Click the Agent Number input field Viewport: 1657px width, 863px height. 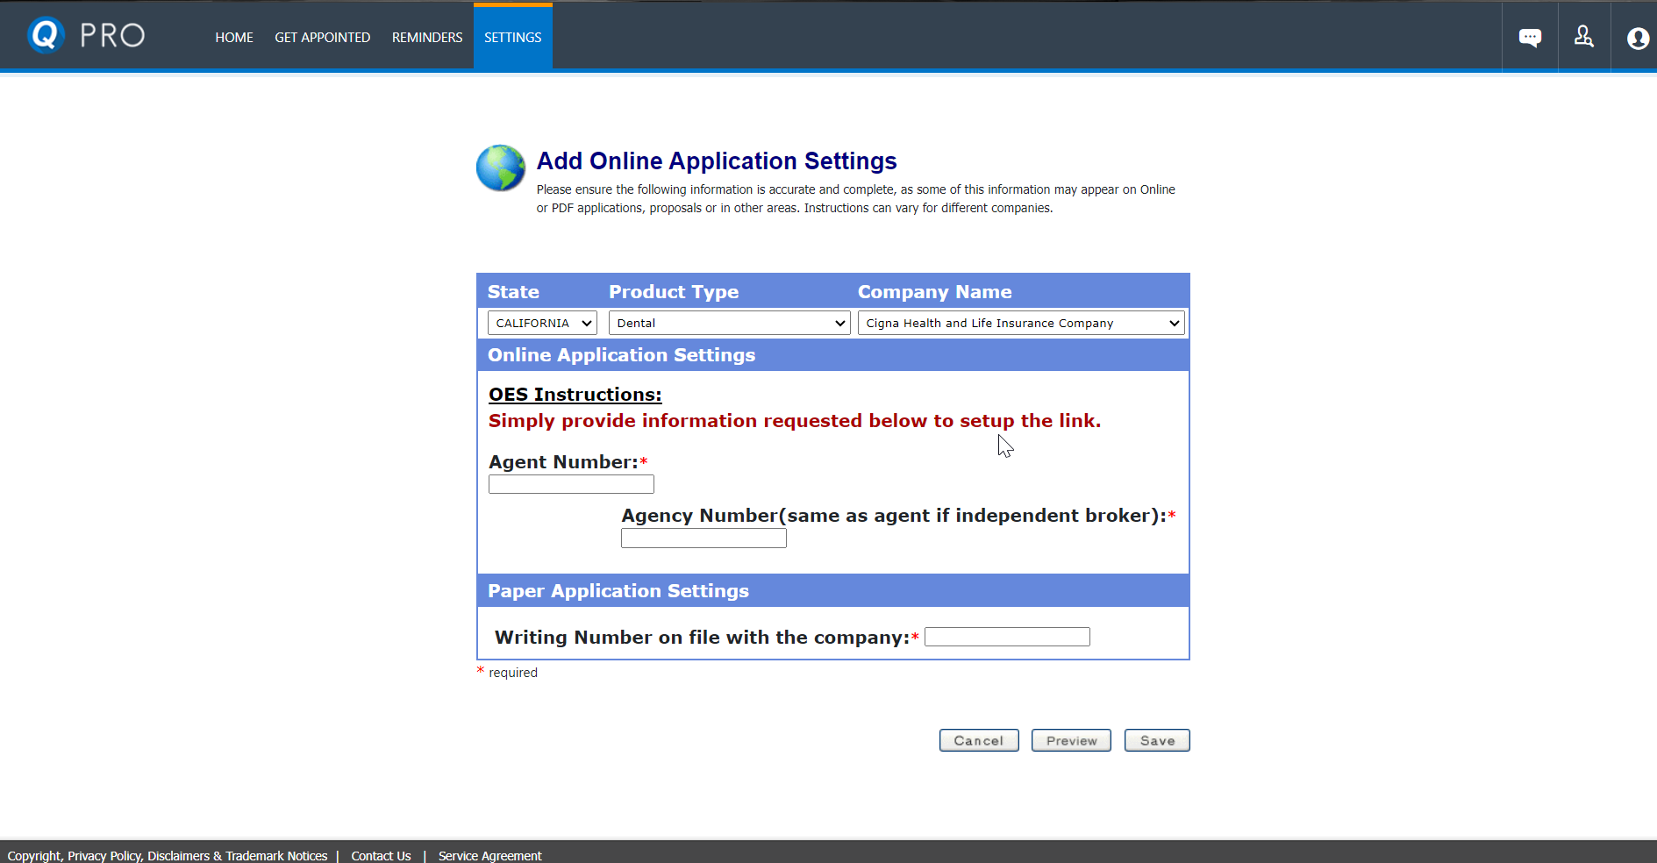[571, 484]
